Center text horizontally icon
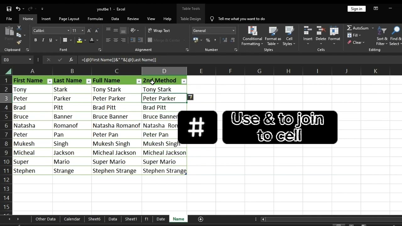The width and height of the screenshot is (402, 226). 116,40
